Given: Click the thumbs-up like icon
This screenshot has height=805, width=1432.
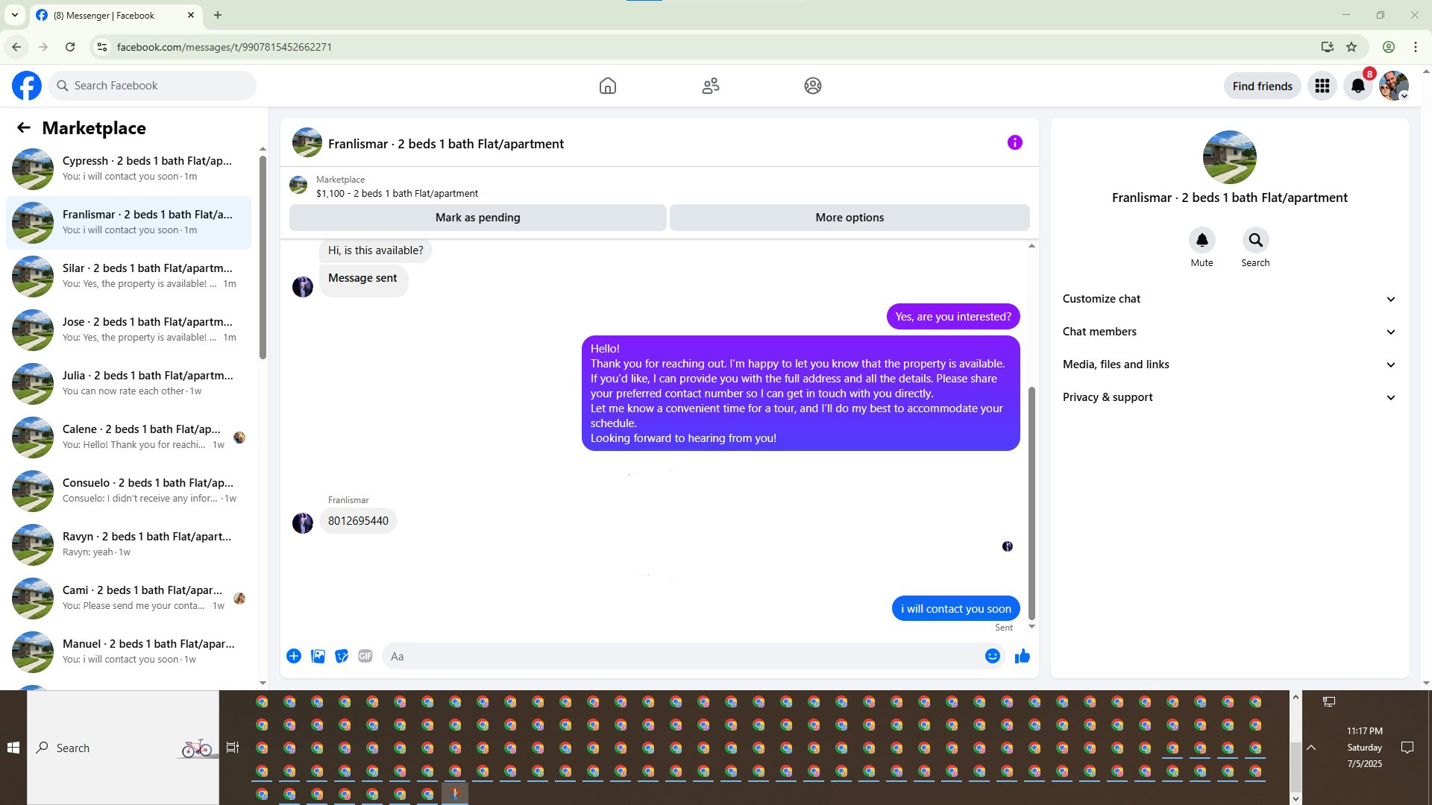Looking at the screenshot, I should (1022, 656).
